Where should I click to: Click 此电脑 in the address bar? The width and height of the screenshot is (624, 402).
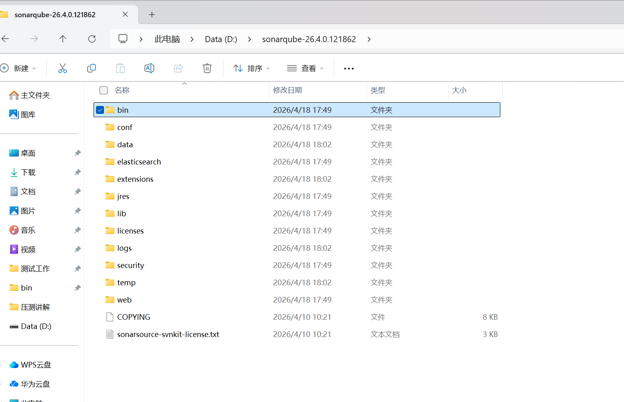point(167,39)
